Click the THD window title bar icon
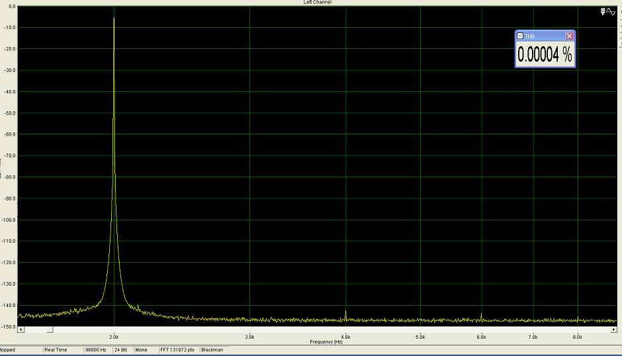This screenshot has width=622, height=356. [x=519, y=36]
